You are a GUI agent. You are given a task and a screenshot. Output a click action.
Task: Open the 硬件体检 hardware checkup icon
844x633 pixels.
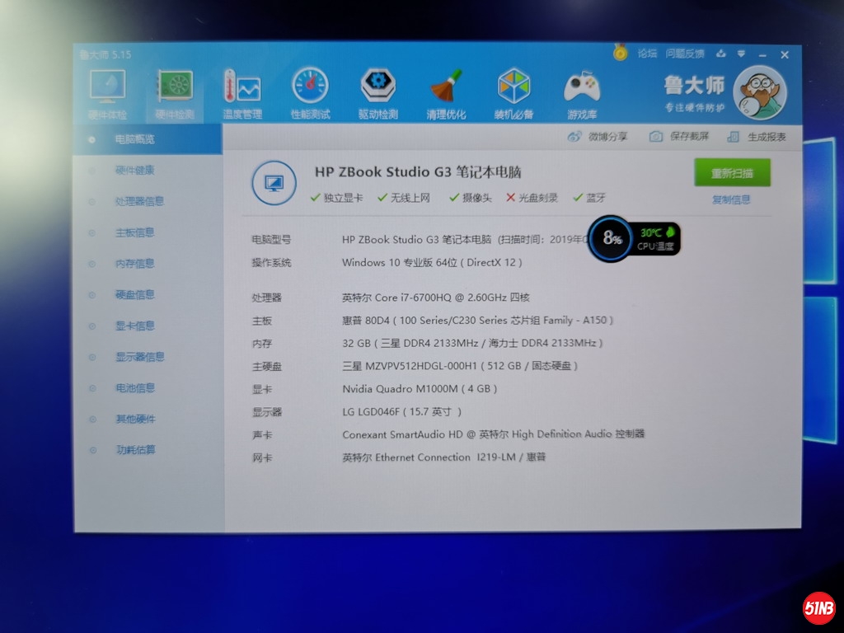pyautogui.click(x=108, y=86)
